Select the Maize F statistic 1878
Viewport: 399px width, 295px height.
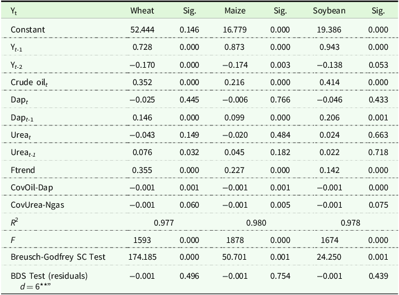(x=235, y=240)
